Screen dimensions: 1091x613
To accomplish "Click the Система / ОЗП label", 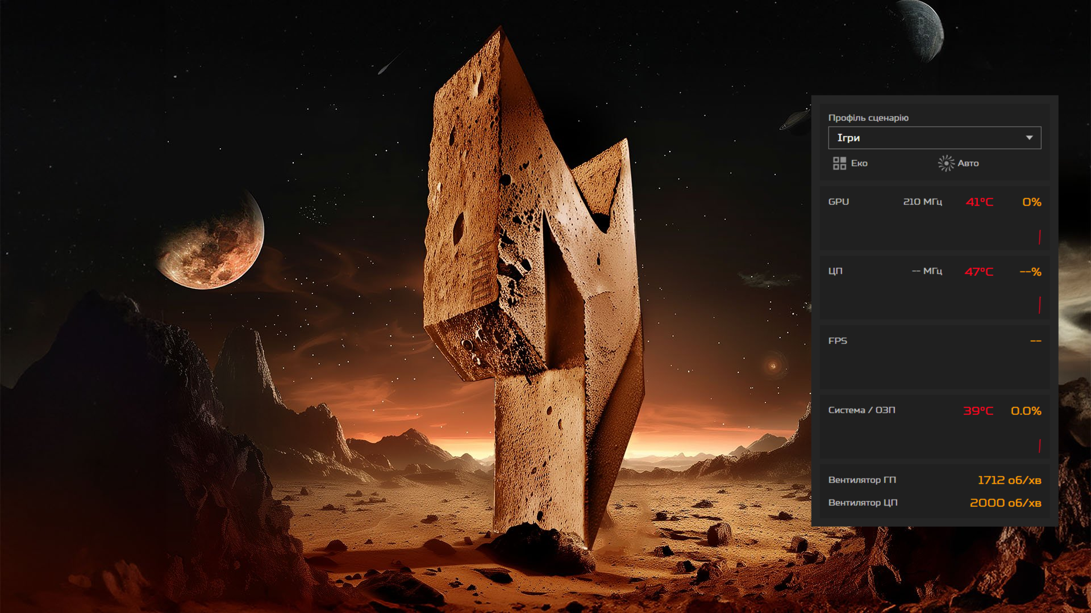I will [861, 410].
